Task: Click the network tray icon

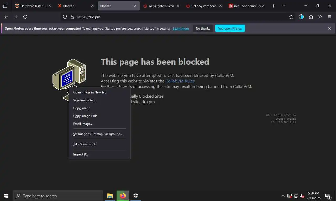Action: [x=296, y=196]
